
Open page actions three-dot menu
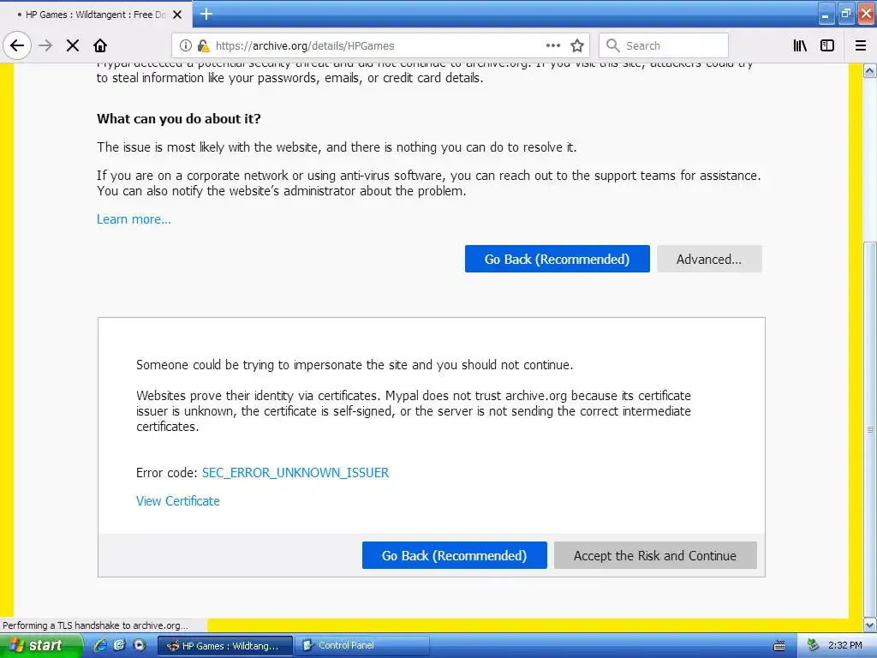(x=553, y=46)
